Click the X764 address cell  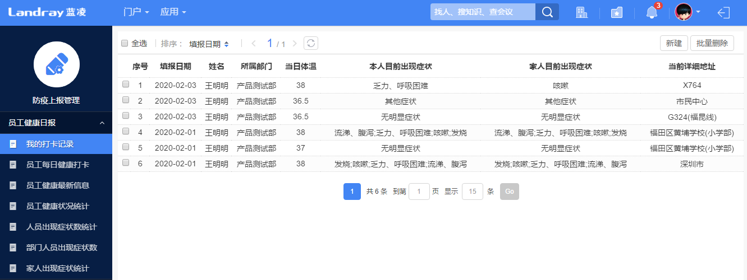coord(692,85)
